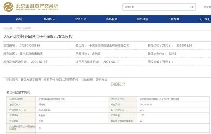The image size is (211, 134).
Task: Open the 业务平台 navigation item
Action: [81, 19]
